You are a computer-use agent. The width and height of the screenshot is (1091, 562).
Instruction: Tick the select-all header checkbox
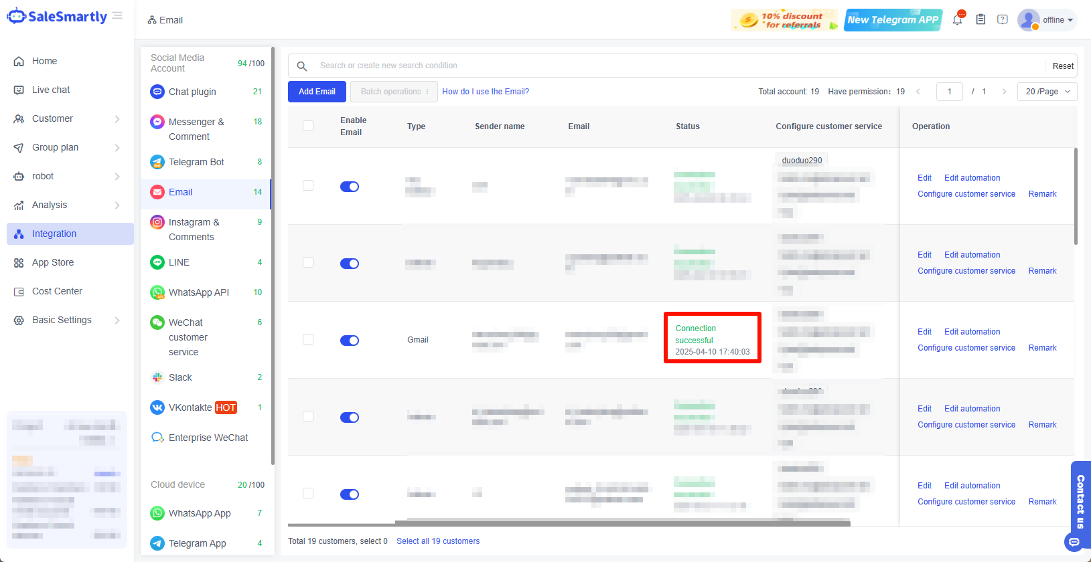coord(308,126)
